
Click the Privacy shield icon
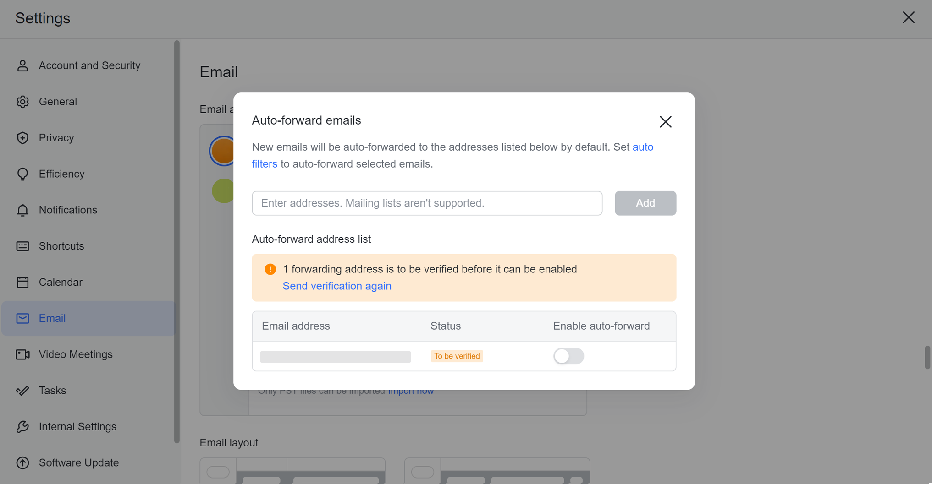22,137
